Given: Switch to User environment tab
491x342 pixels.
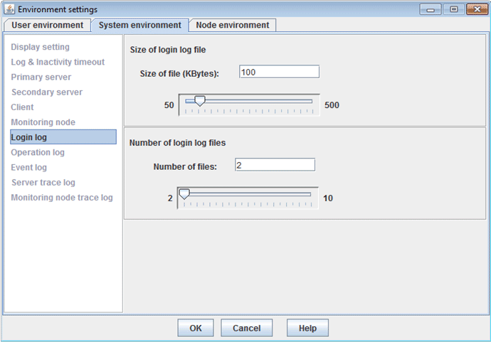Looking at the screenshot, I should point(47,25).
